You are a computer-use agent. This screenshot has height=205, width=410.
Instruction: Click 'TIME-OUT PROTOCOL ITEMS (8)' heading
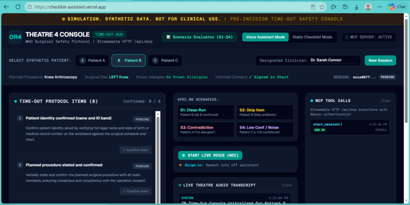click(58, 101)
